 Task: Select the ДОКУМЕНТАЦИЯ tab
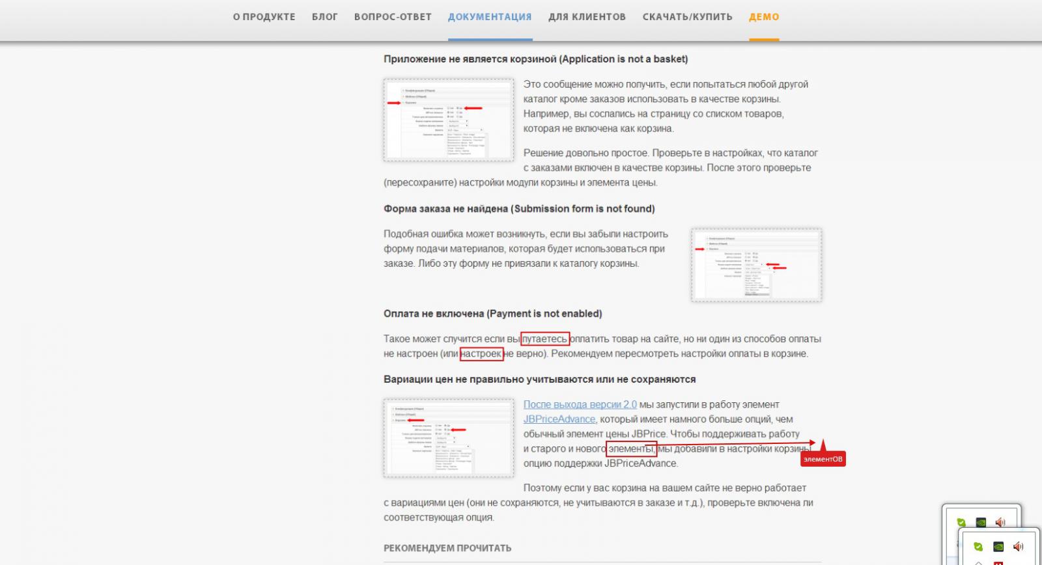pos(490,17)
